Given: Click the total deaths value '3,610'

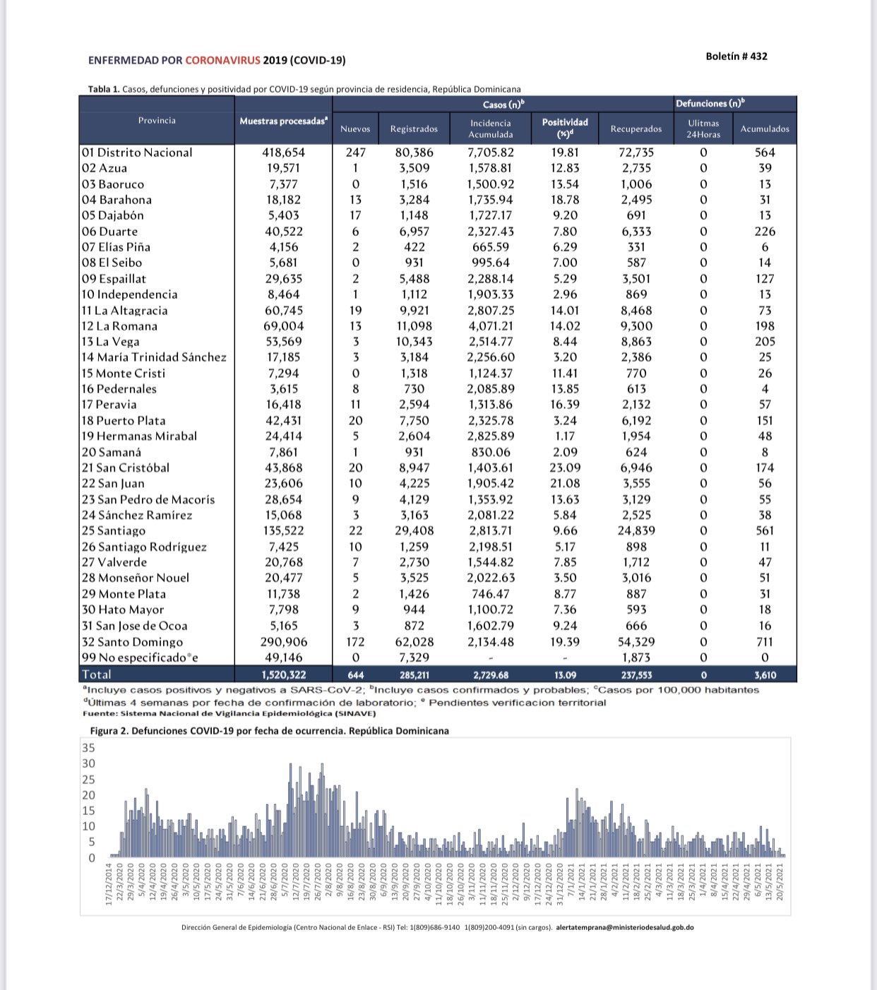Looking at the screenshot, I should pos(765,675).
